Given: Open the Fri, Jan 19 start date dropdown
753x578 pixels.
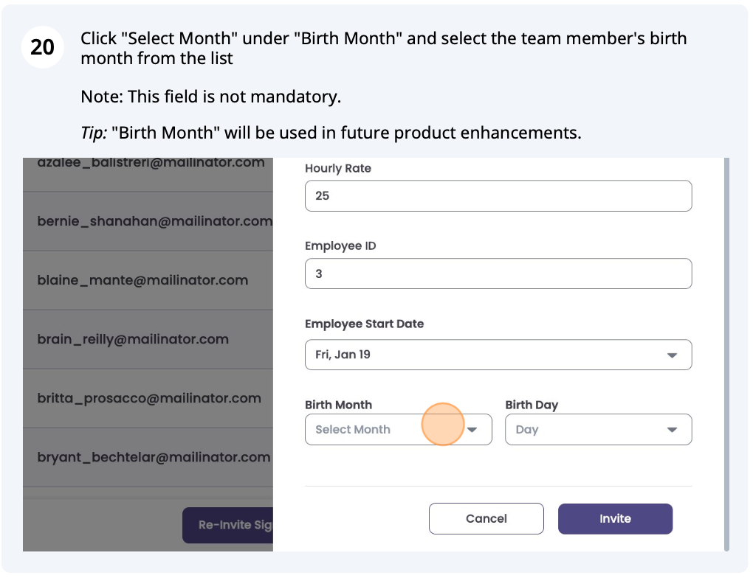Looking at the screenshot, I should [498, 355].
